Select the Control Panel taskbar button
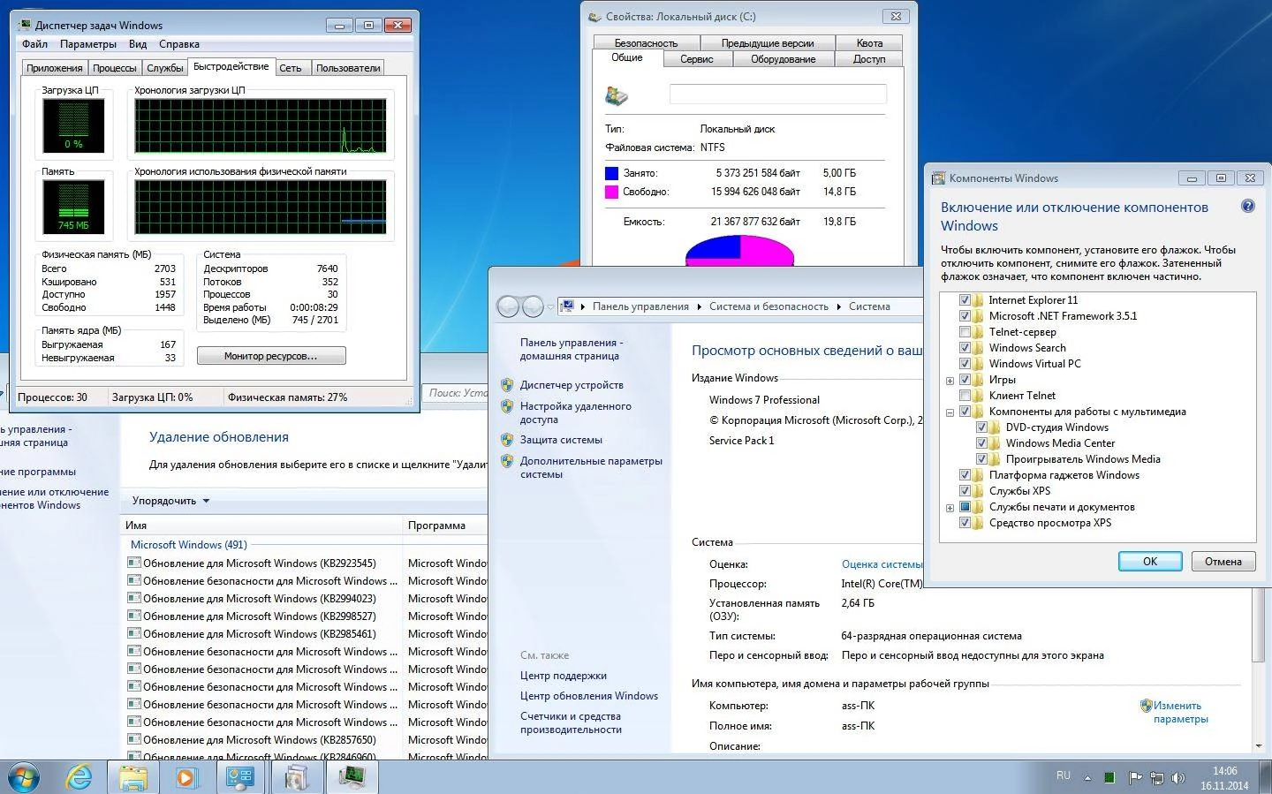Viewport: 1272px width, 794px height. pyautogui.click(x=240, y=777)
